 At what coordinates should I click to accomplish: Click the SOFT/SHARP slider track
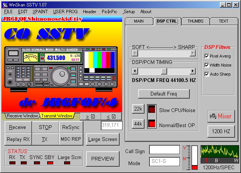[x=164, y=53]
